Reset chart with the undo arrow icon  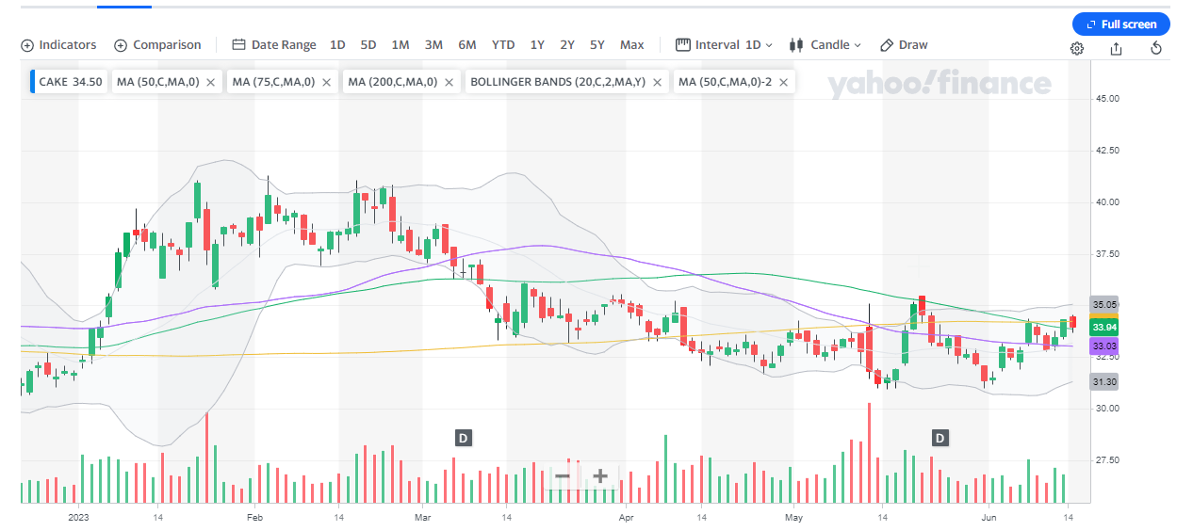click(1156, 48)
